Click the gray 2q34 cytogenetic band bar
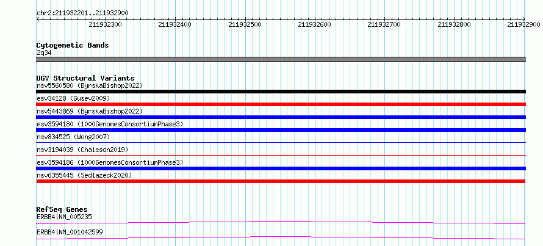 [x=281, y=59]
